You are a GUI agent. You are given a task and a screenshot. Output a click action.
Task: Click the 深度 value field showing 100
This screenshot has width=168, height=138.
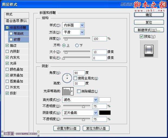coord(100,39)
